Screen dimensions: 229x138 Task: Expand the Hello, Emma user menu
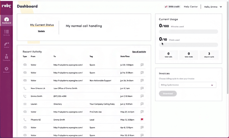(213, 7)
